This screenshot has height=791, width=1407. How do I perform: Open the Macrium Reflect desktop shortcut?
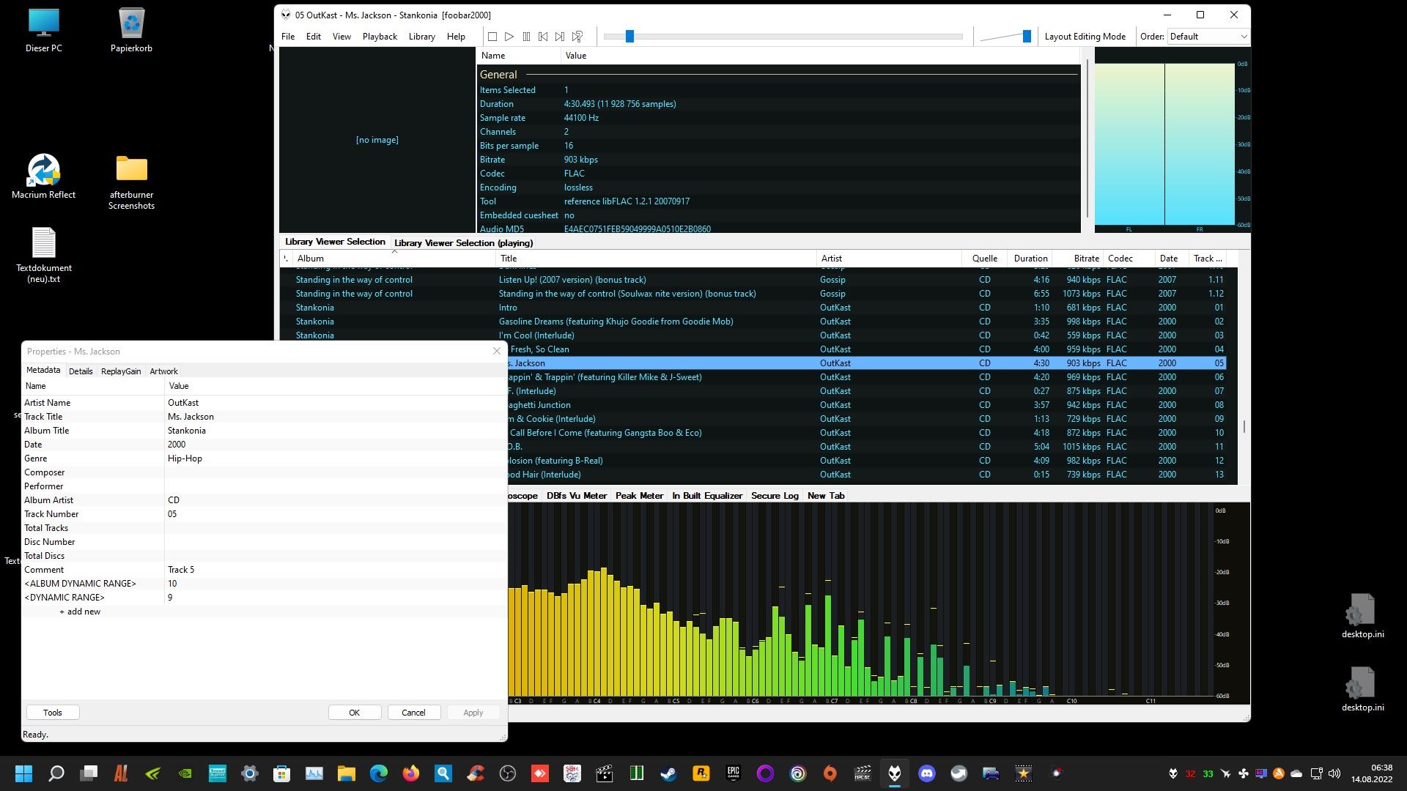coord(43,177)
